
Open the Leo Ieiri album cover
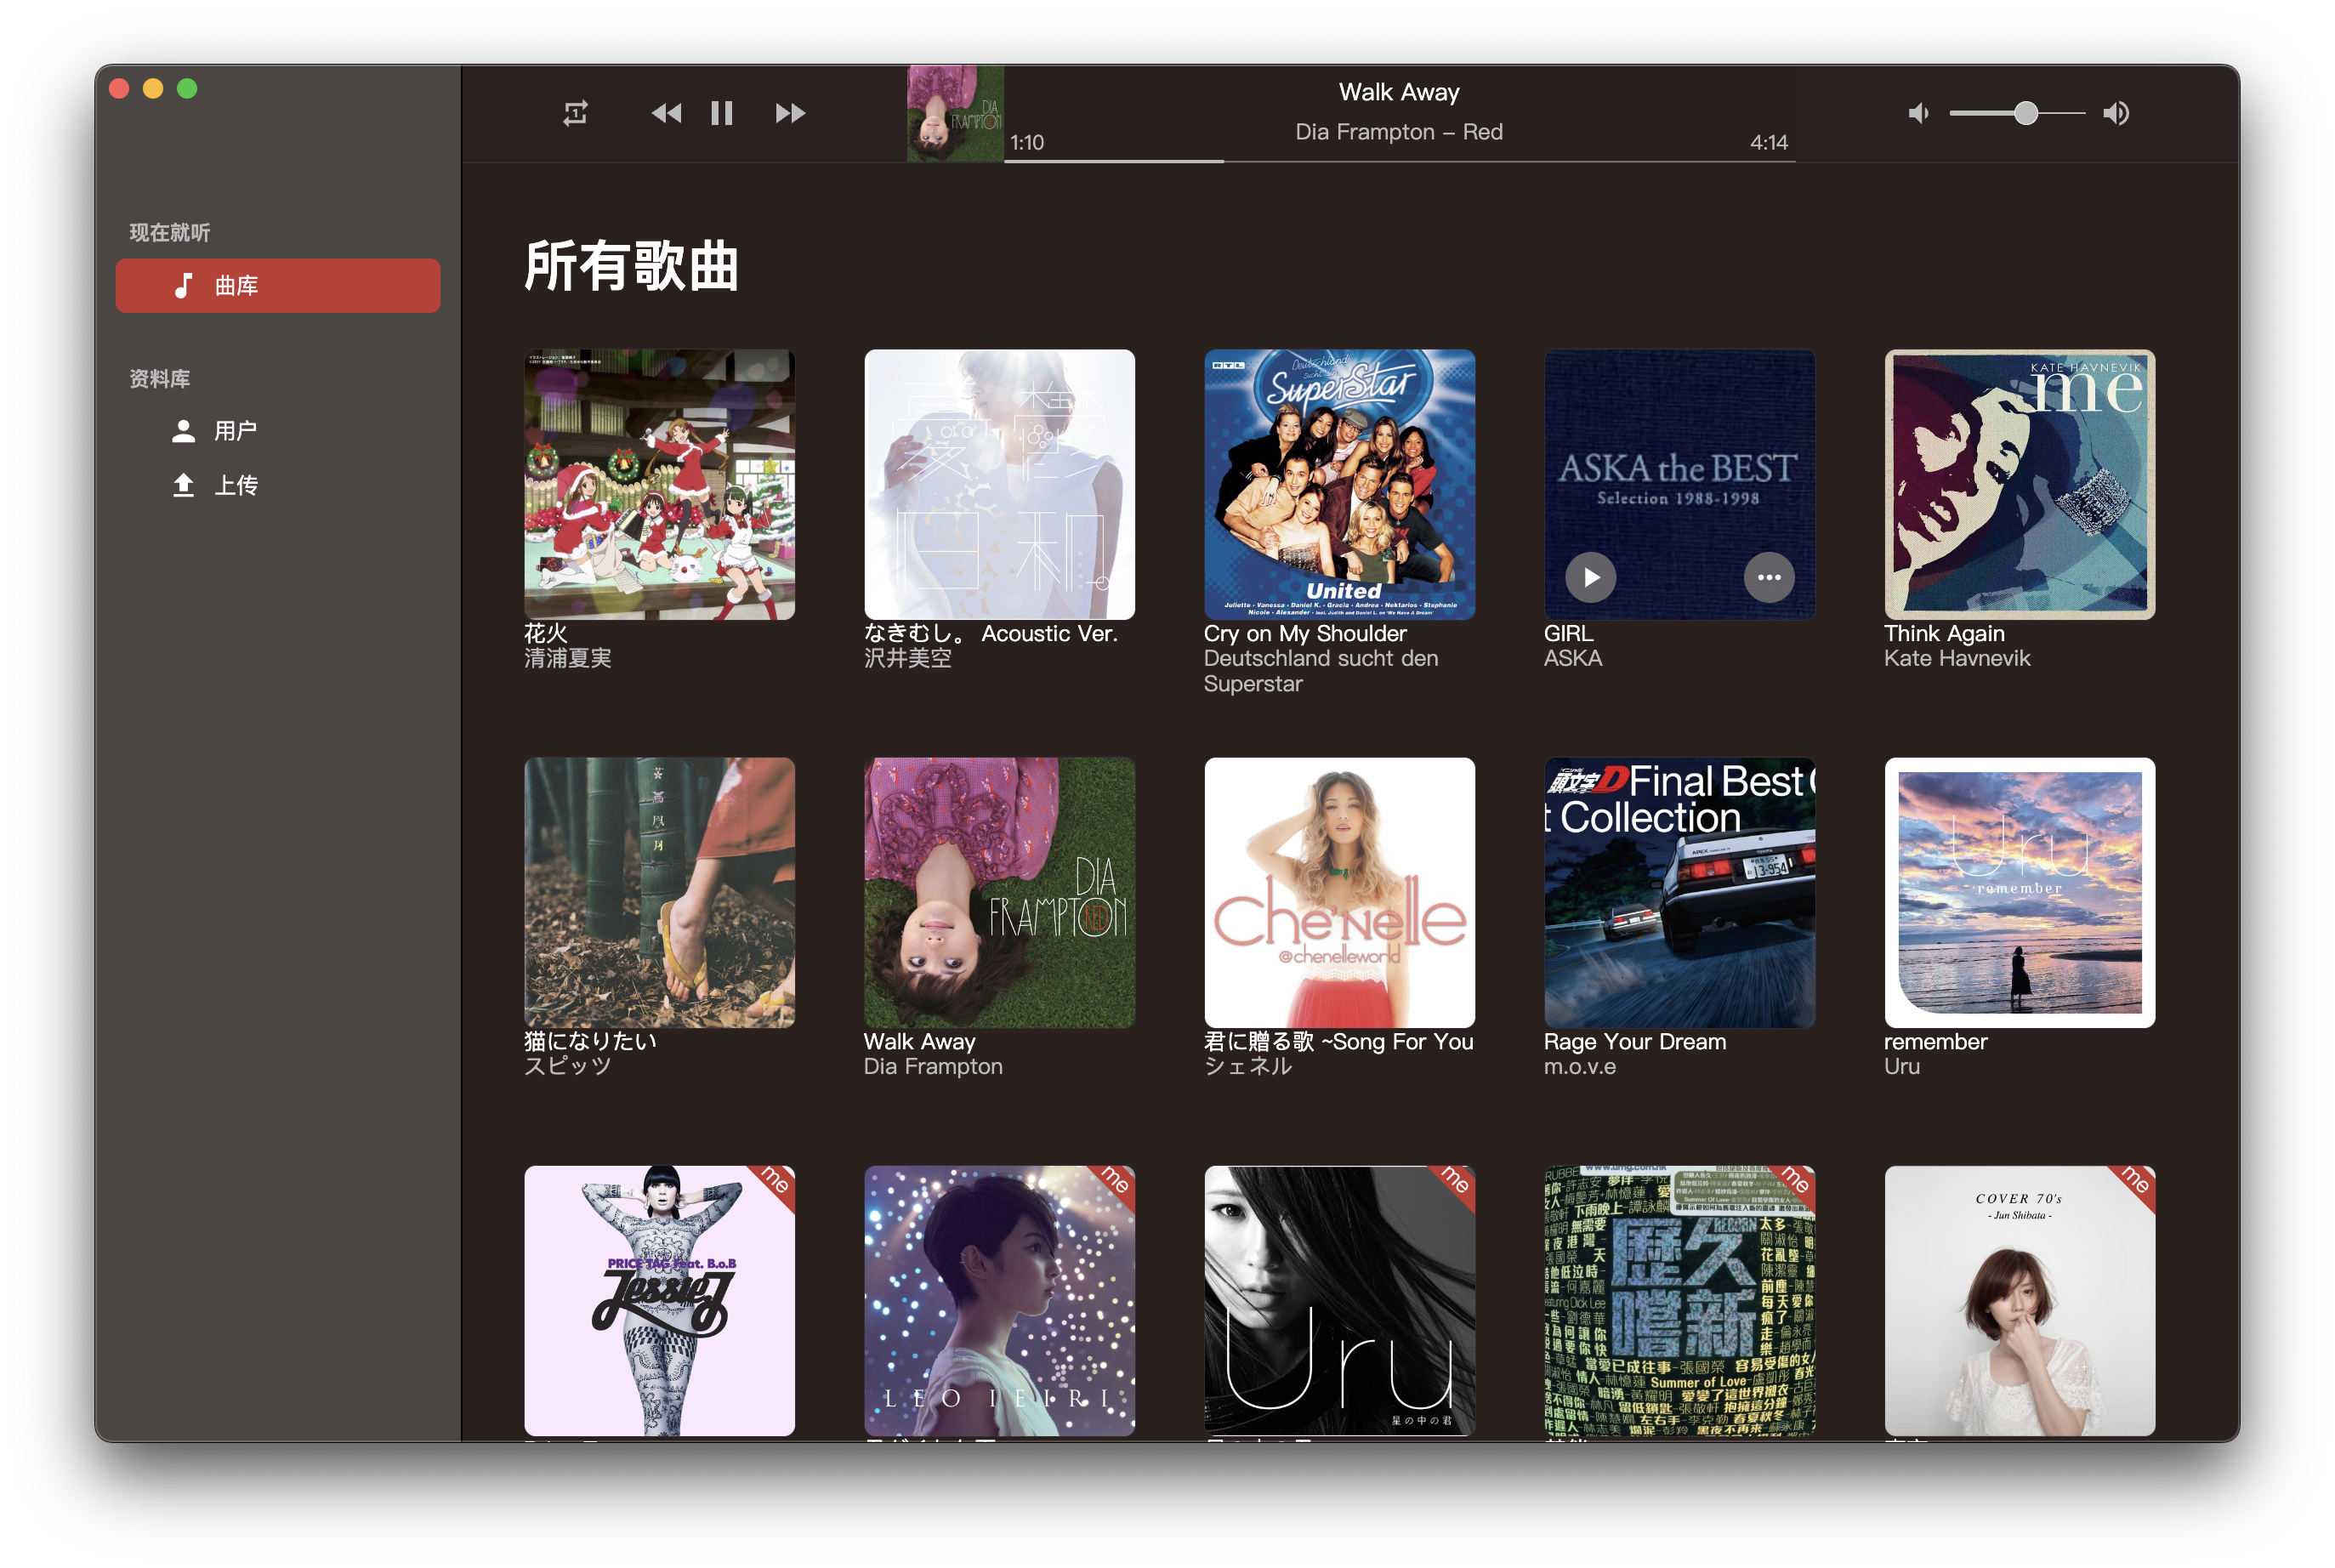[x=999, y=1300]
